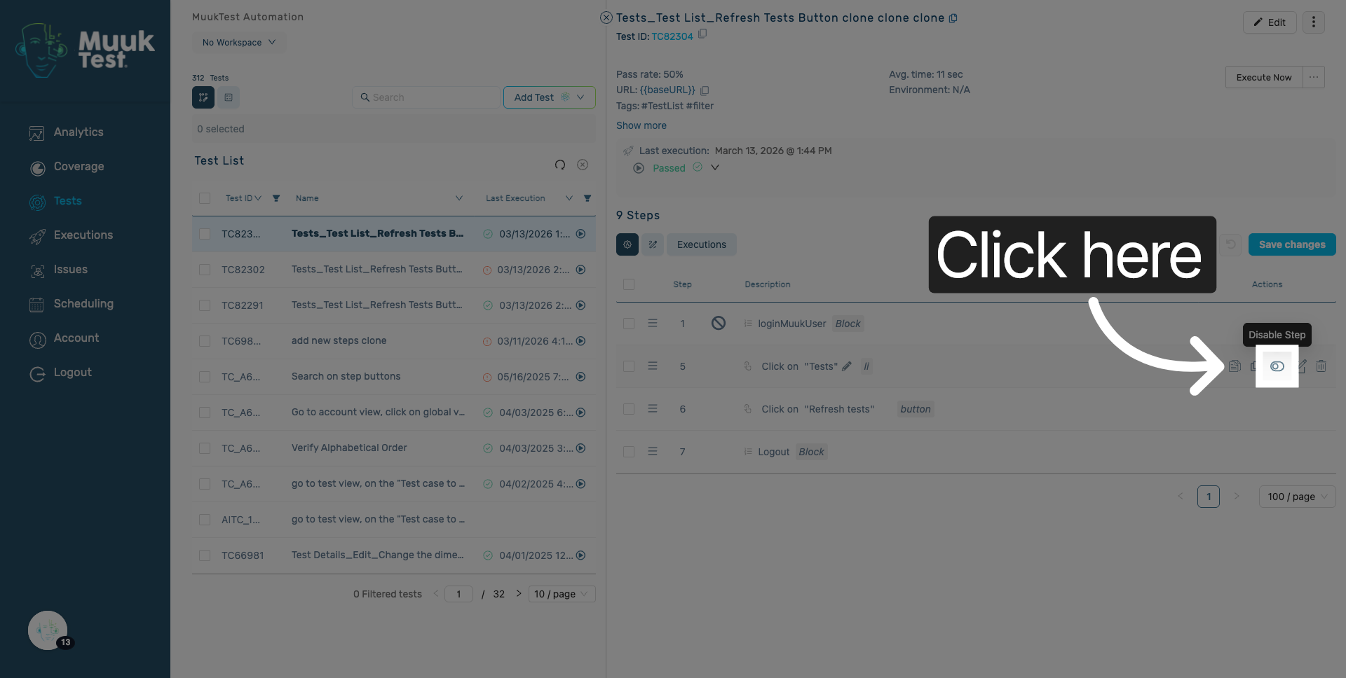
Task: Copy the baseURL value with copy icon
Action: pos(705,90)
